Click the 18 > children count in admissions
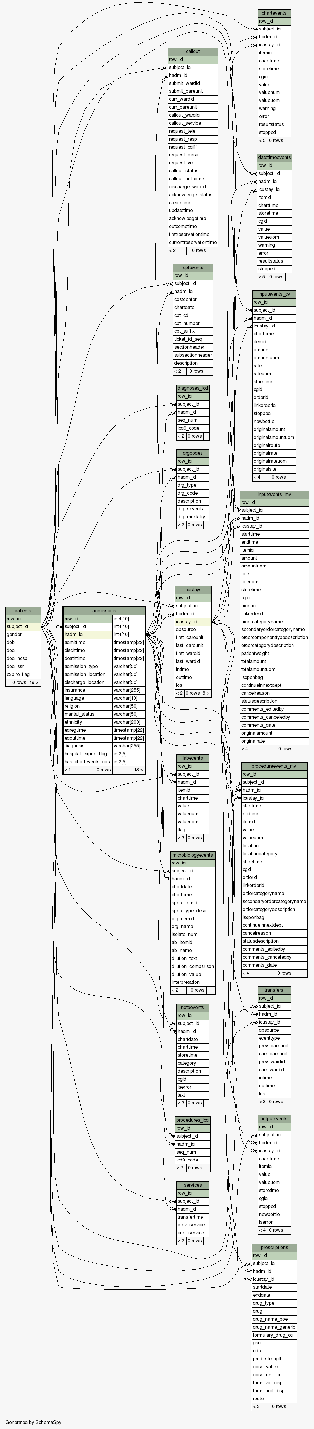The height and width of the screenshot is (1429, 314). click(138, 770)
